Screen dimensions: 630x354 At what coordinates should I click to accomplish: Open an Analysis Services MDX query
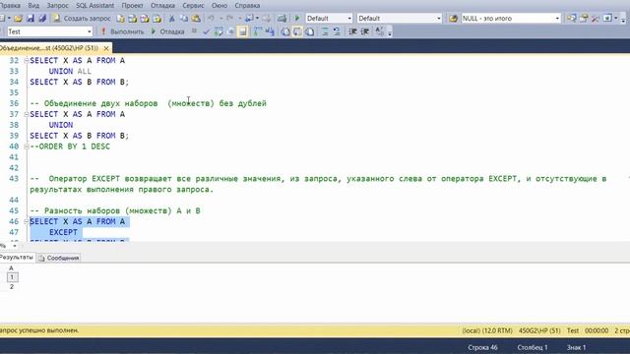[x=133, y=19]
